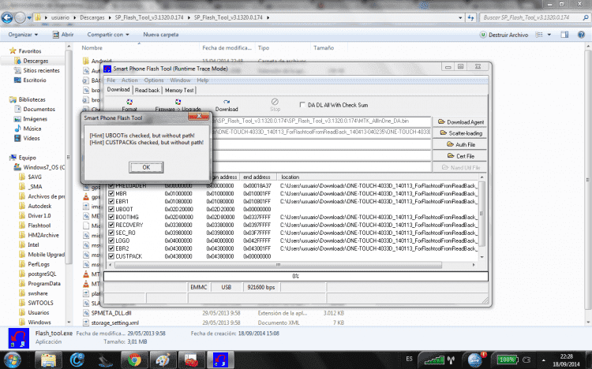Click the Firmware -> Upgrade icon
Image resolution: width=592 pixels, height=369 pixels.
[178, 102]
